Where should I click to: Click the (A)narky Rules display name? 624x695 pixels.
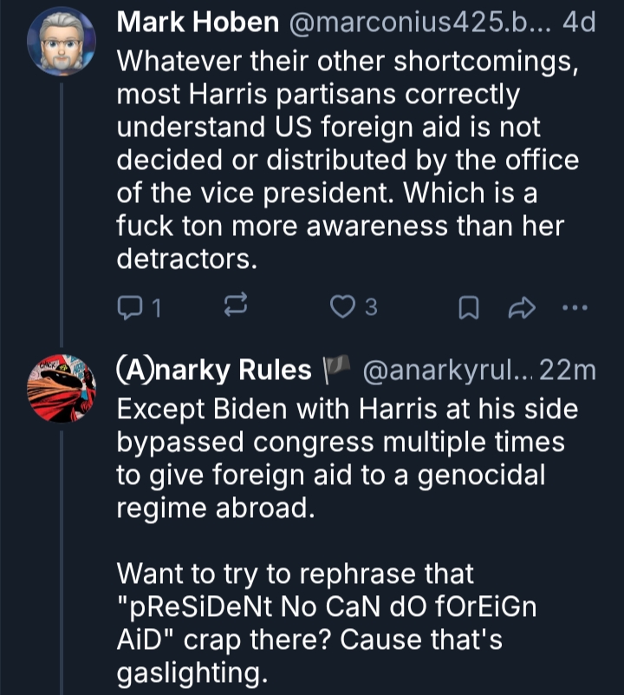point(213,370)
